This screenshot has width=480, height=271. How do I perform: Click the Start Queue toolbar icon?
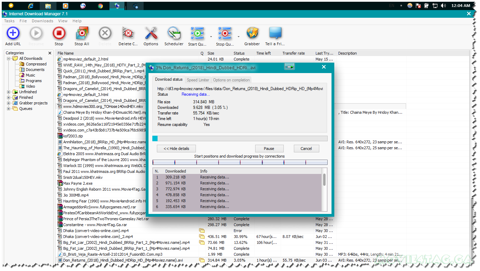click(197, 34)
